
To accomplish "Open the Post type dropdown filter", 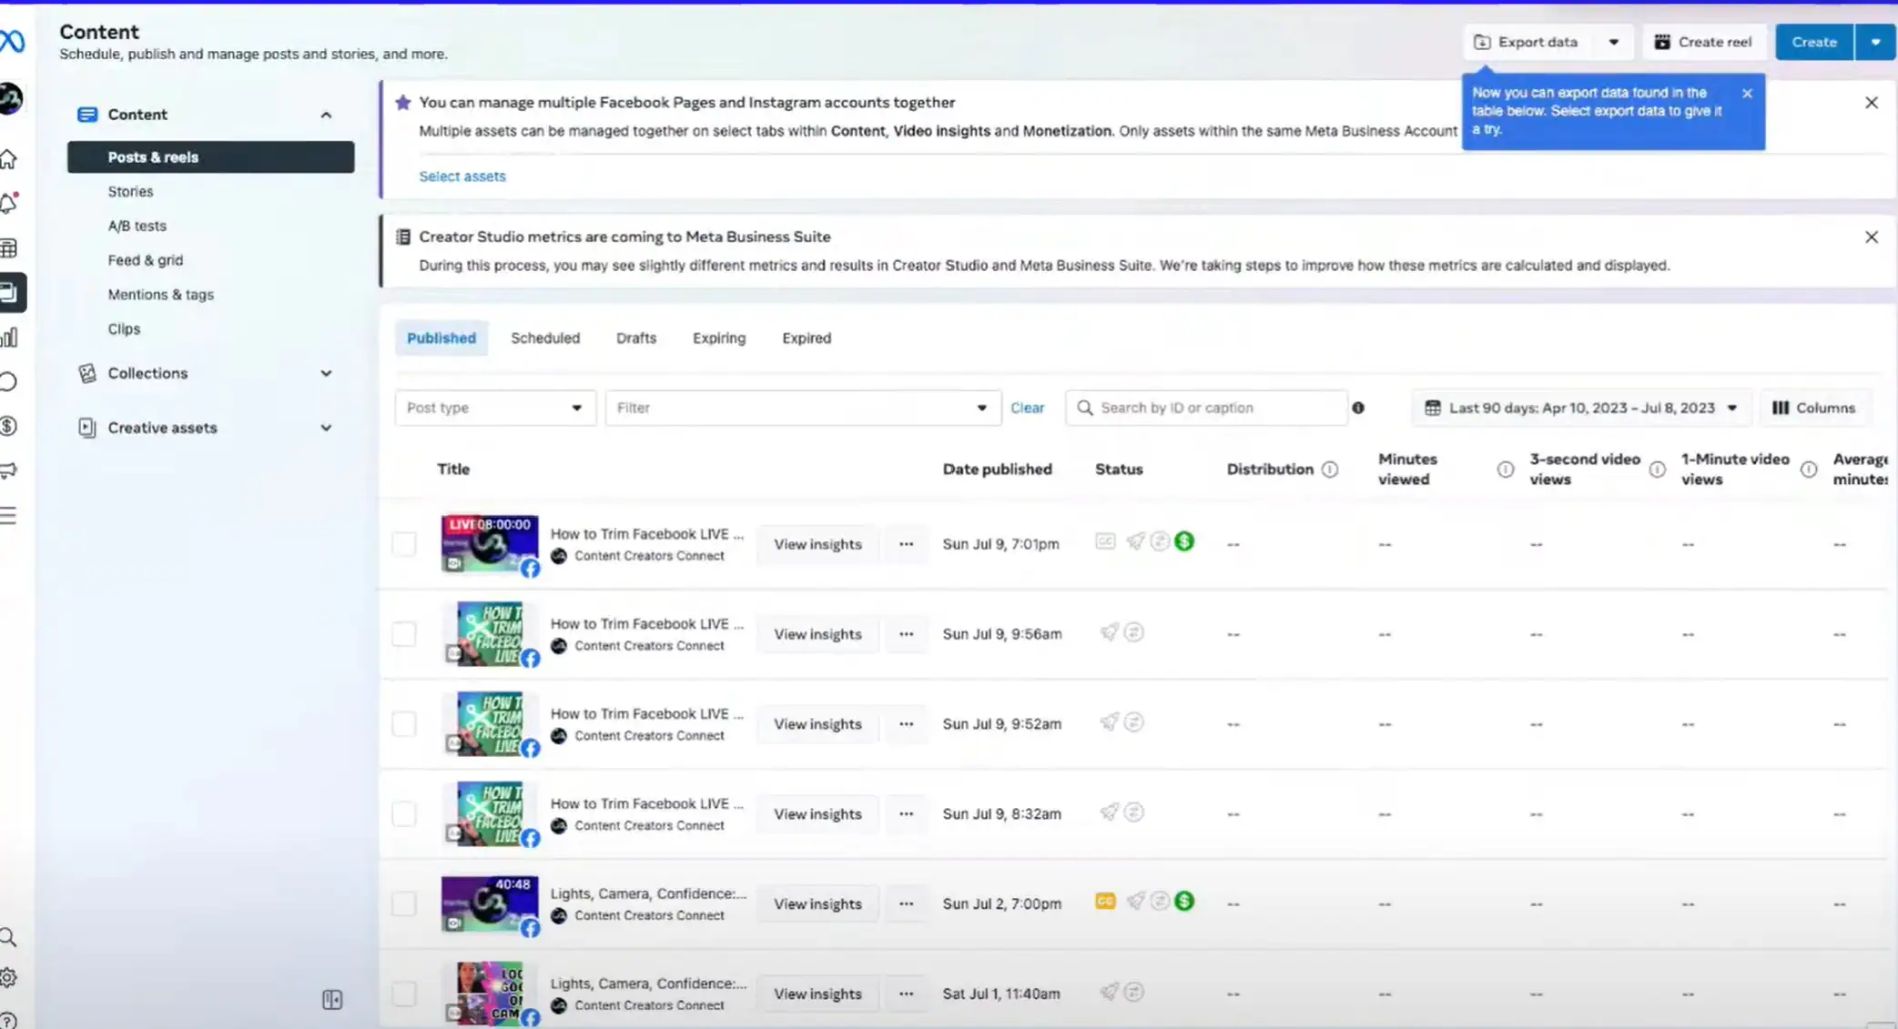I will (496, 407).
